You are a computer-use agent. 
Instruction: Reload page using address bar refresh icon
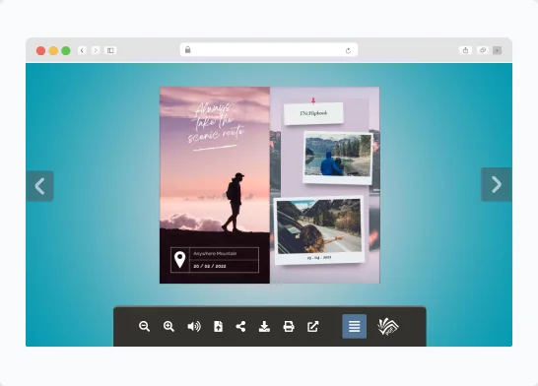(348, 51)
